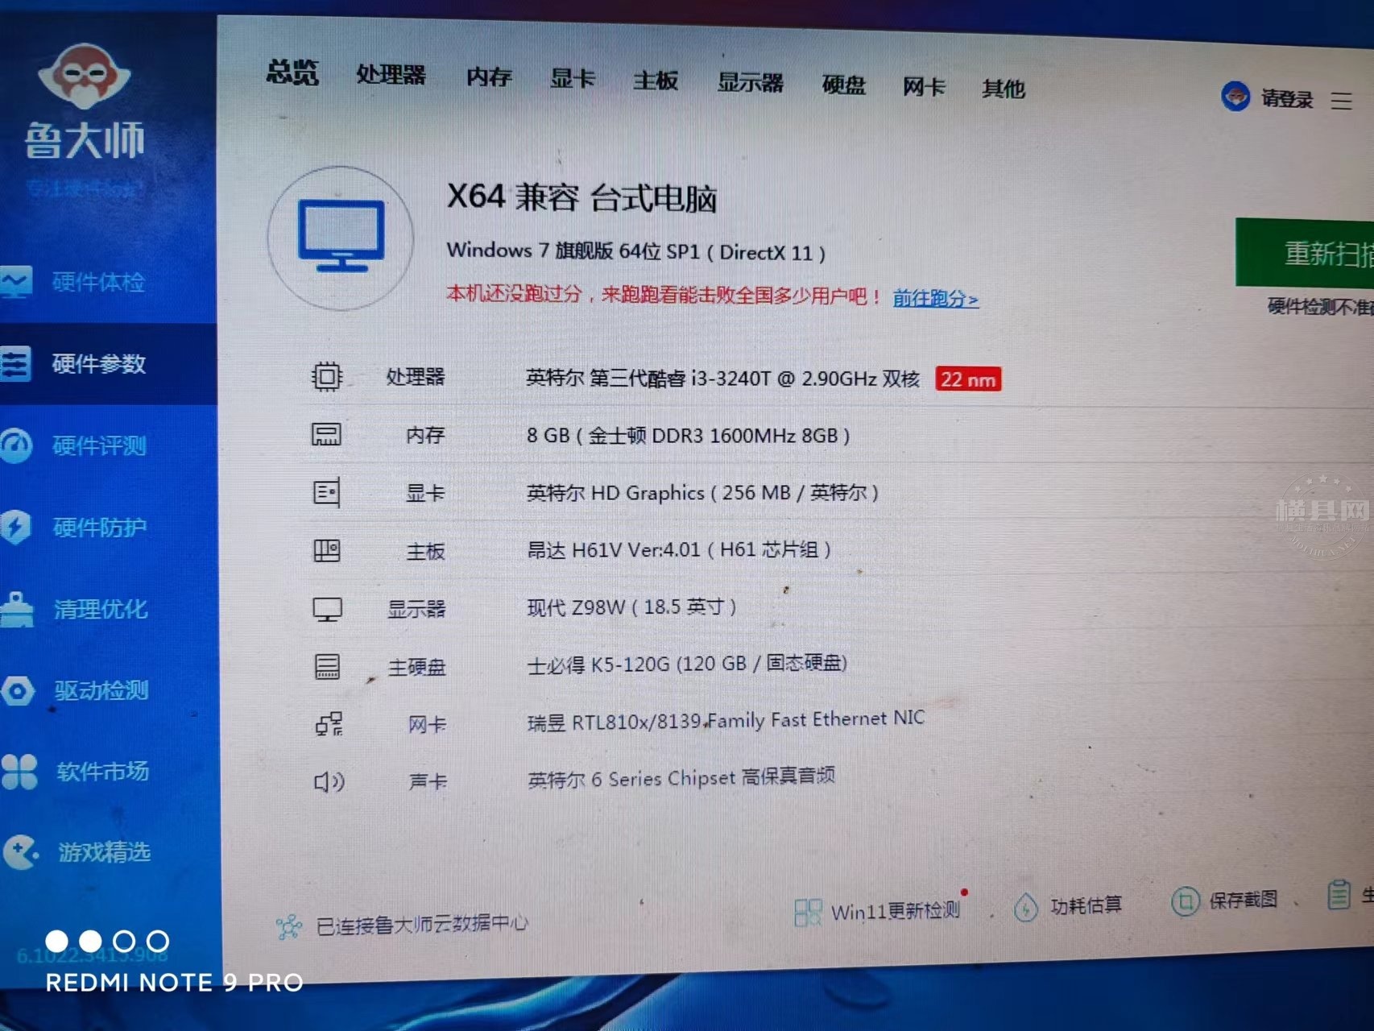Click the Windows 7 旗舰版 system text
Image resolution: width=1374 pixels, height=1031 pixels.
click(x=636, y=251)
